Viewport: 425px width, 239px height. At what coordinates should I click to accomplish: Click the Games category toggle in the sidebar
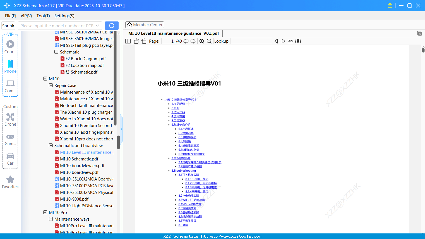pyautogui.click(x=10, y=136)
